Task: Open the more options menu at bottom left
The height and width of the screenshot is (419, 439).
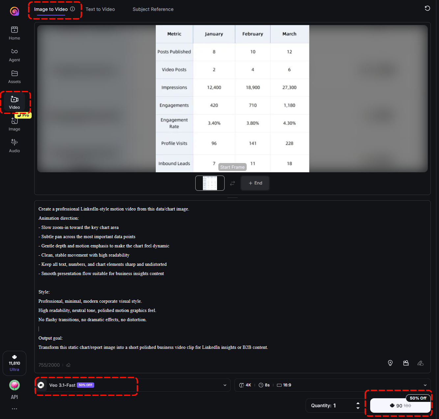Action: pos(14,408)
